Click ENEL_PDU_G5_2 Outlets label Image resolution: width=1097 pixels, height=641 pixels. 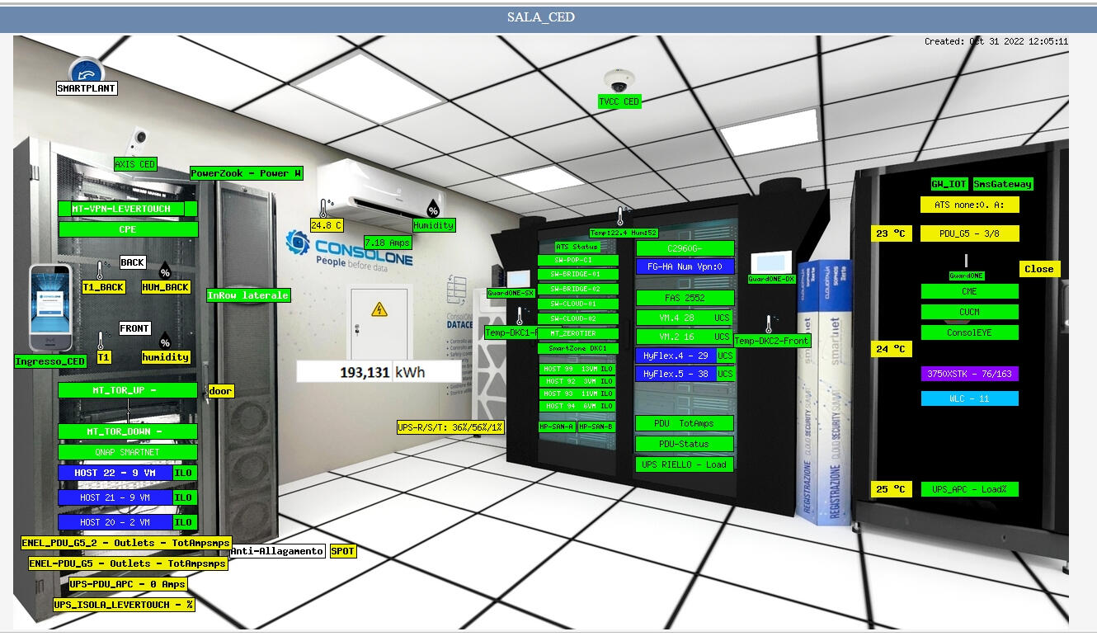(125, 543)
